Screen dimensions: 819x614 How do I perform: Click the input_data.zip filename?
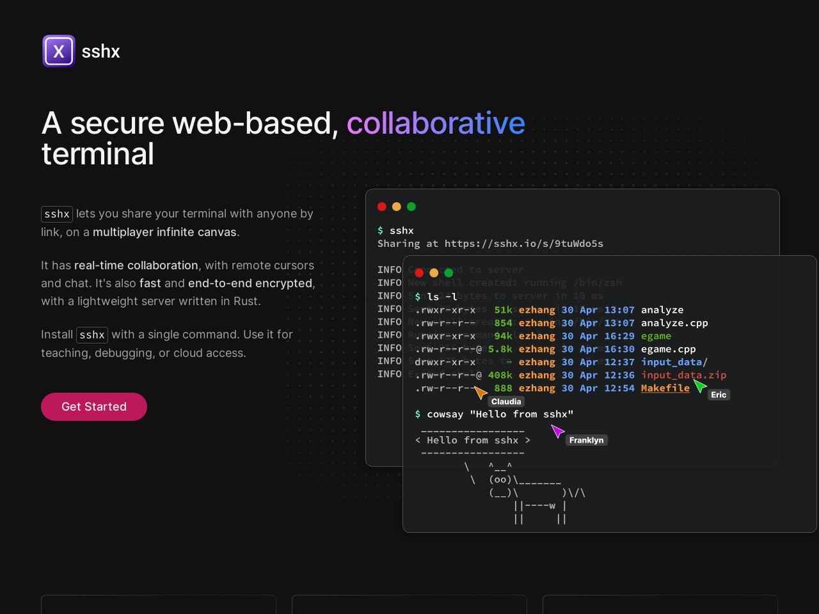[x=683, y=375]
